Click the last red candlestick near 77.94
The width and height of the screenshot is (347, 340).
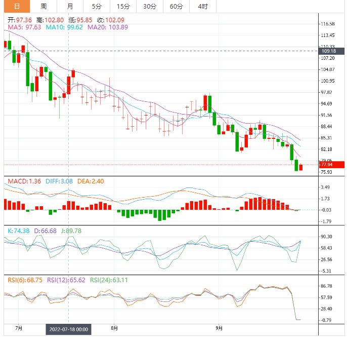click(x=301, y=167)
